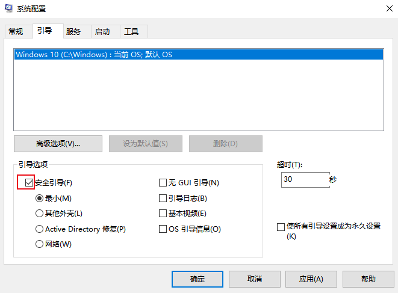Viewport: 398px width, 293px height.
Task: Toggle 使所有引导设置成为永久设置 checkbox
Action: [281, 227]
